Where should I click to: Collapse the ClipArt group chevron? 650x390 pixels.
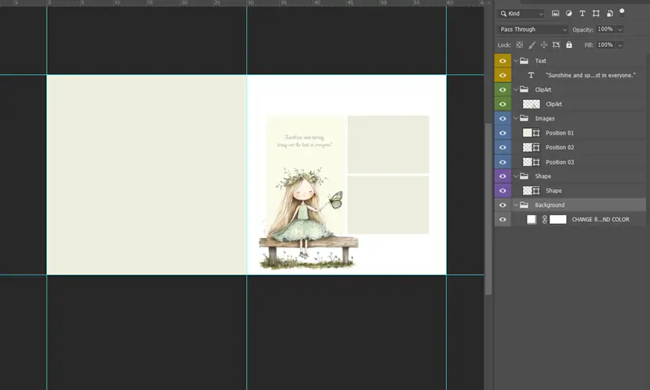pos(515,90)
